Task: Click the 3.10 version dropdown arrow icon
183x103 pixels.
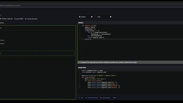Action: (x=111, y=17)
